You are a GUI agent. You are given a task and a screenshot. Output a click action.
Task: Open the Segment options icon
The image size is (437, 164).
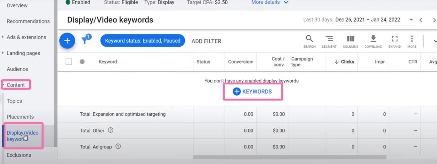[x=329, y=41]
